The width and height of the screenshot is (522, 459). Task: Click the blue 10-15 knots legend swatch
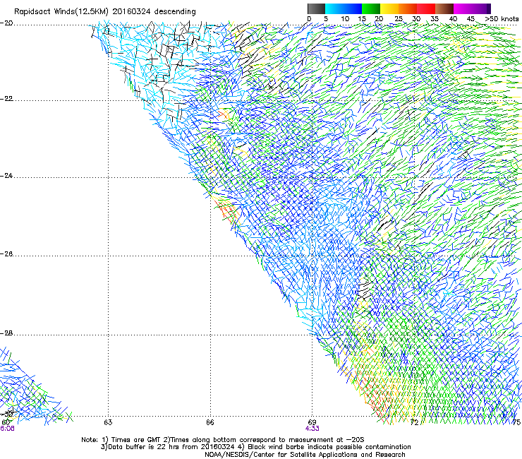(x=353, y=8)
